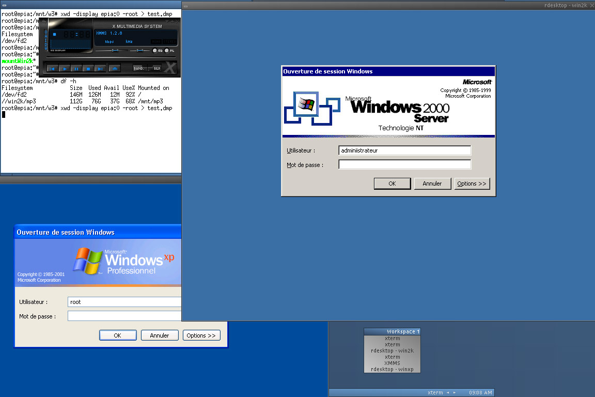Click the XMMS song position seek bar
The width and height of the screenshot is (595, 397).
111,57
